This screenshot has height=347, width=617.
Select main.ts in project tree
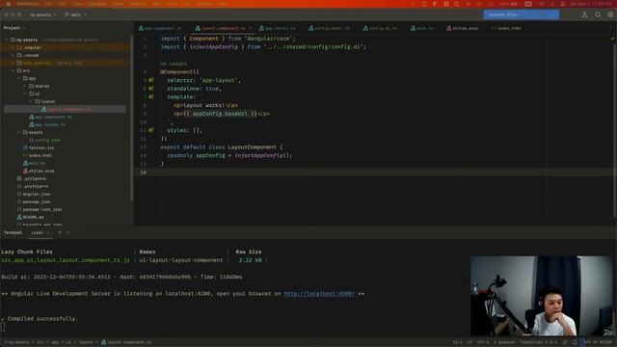point(34,163)
